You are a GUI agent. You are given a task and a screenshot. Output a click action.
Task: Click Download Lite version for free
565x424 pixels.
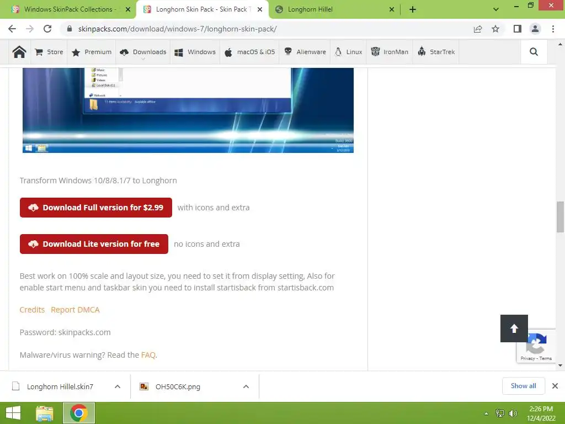point(94,243)
